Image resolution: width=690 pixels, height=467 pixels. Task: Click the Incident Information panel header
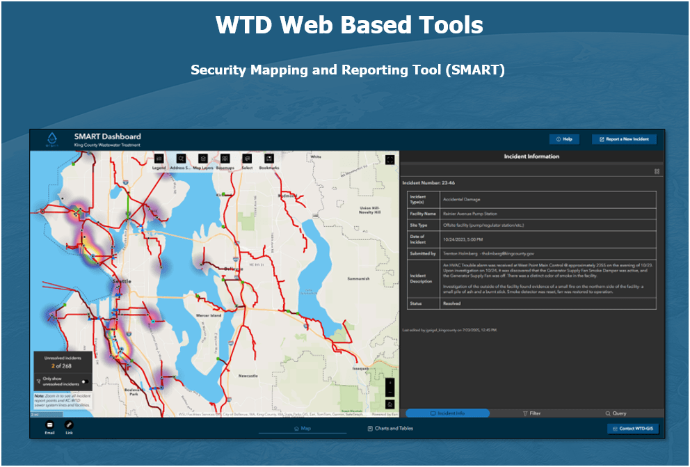coord(531,157)
